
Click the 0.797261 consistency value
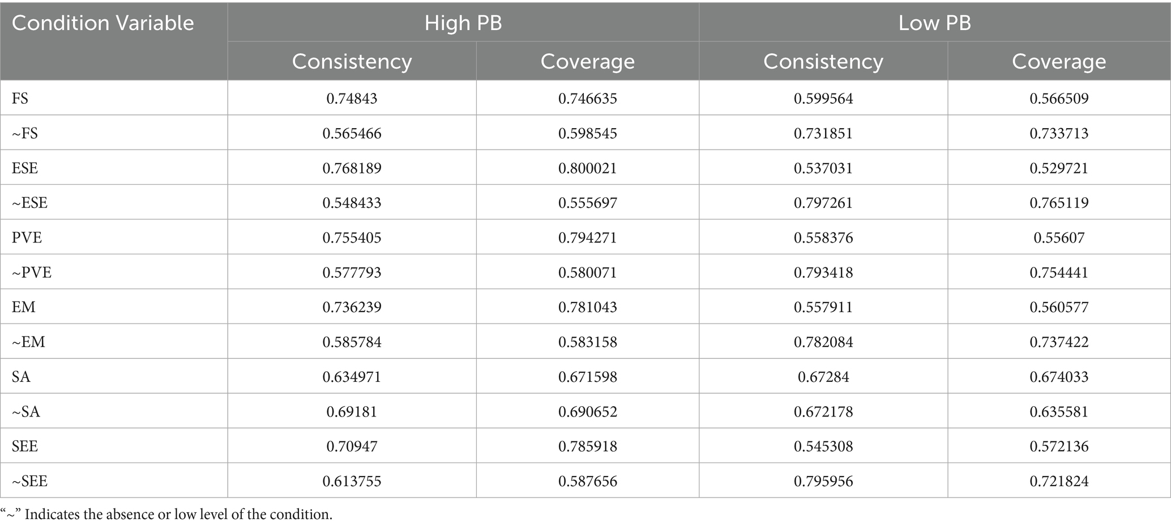823,203
